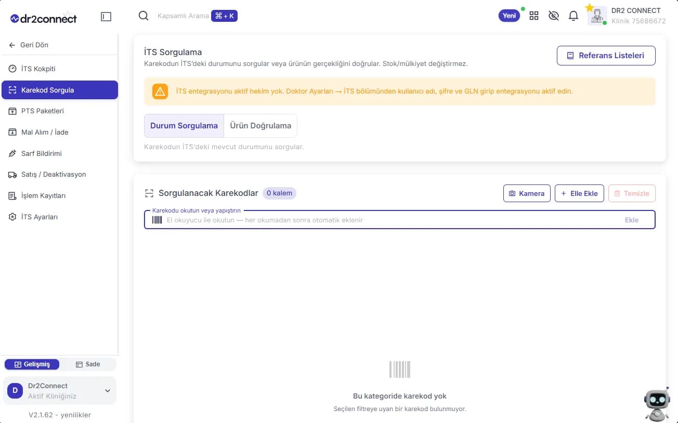Open PTS Paketleri section
The image size is (678, 423).
click(60, 111)
